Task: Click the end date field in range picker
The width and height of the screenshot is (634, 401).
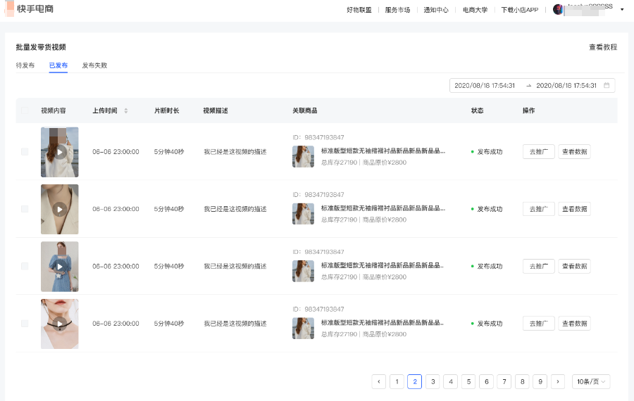Action: pyautogui.click(x=566, y=86)
